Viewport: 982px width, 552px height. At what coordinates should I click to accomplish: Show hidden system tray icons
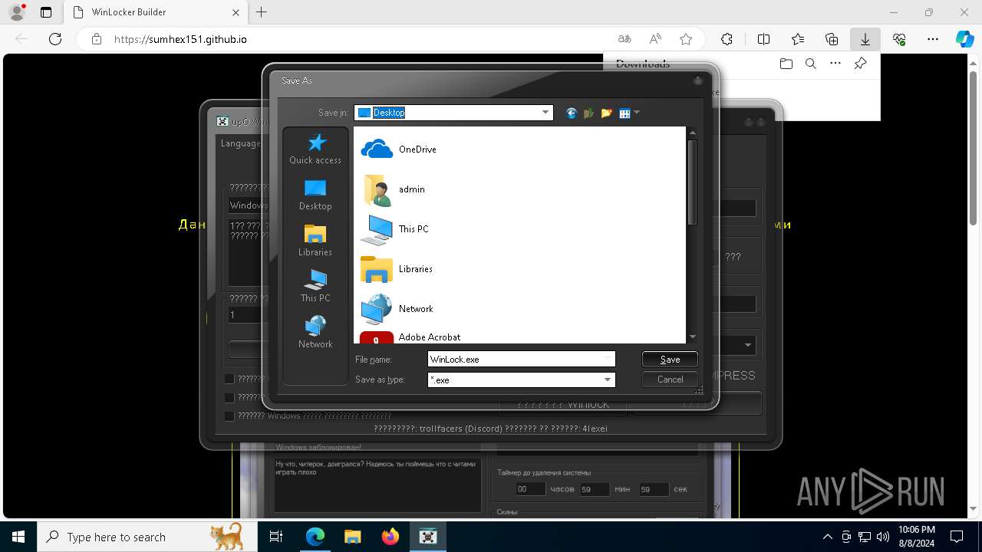tap(827, 537)
